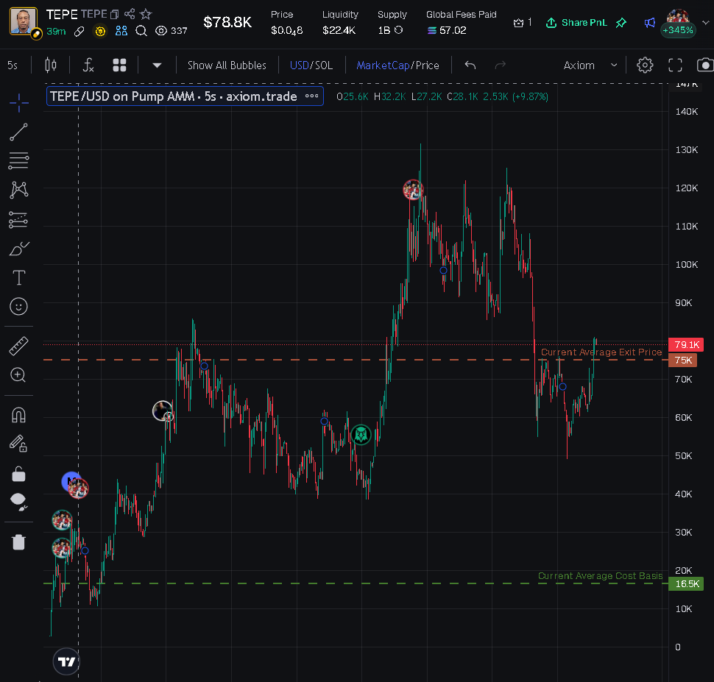Select the XABCD pattern tool
714x682 pixels.
(18, 190)
